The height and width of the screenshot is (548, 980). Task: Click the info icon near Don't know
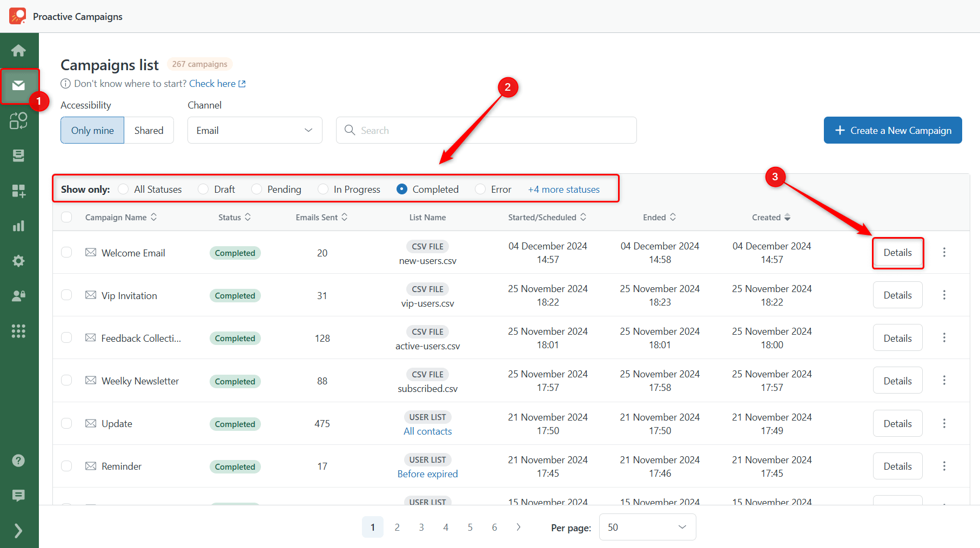65,84
